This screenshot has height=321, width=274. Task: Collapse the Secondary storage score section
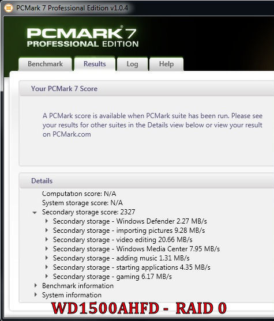click(35, 213)
